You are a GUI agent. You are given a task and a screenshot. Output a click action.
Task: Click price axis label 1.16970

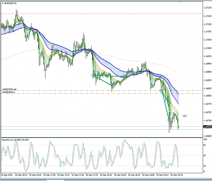(208, 56)
